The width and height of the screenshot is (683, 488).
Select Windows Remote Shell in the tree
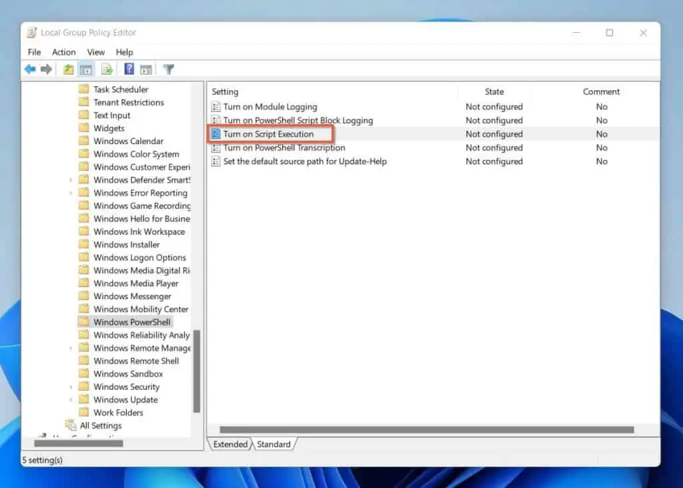point(136,360)
